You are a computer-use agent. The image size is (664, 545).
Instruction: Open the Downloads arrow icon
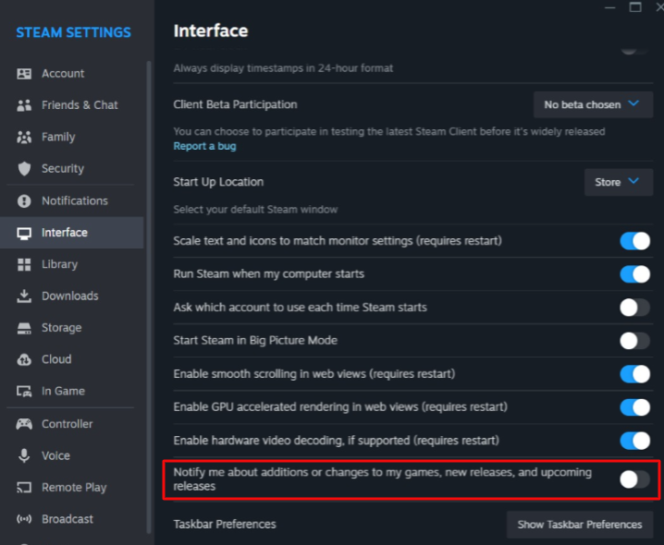click(x=24, y=297)
